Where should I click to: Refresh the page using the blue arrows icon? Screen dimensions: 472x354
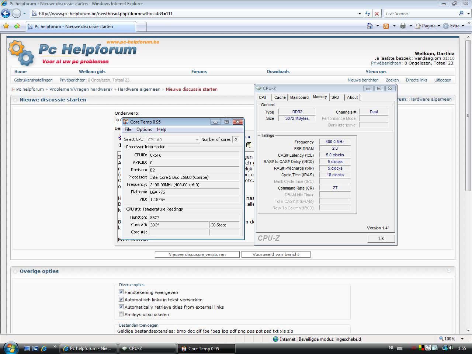[368, 14]
